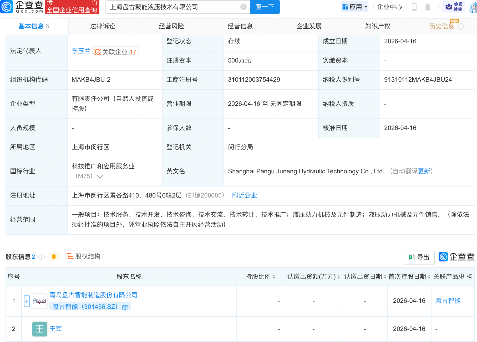This screenshot has width=477, height=342.
Task: Clear the search box with the x icon
Action: click(x=243, y=7)
